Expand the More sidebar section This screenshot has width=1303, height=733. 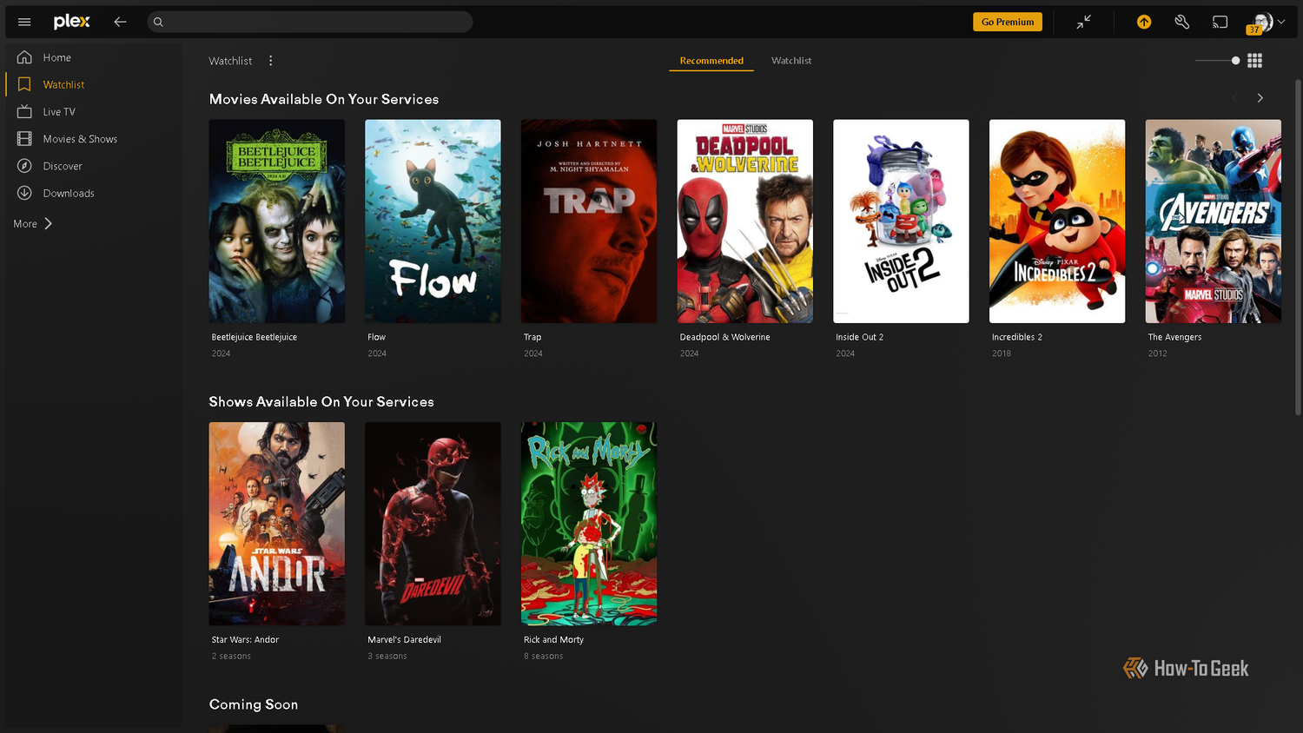[x=33, y=224]
